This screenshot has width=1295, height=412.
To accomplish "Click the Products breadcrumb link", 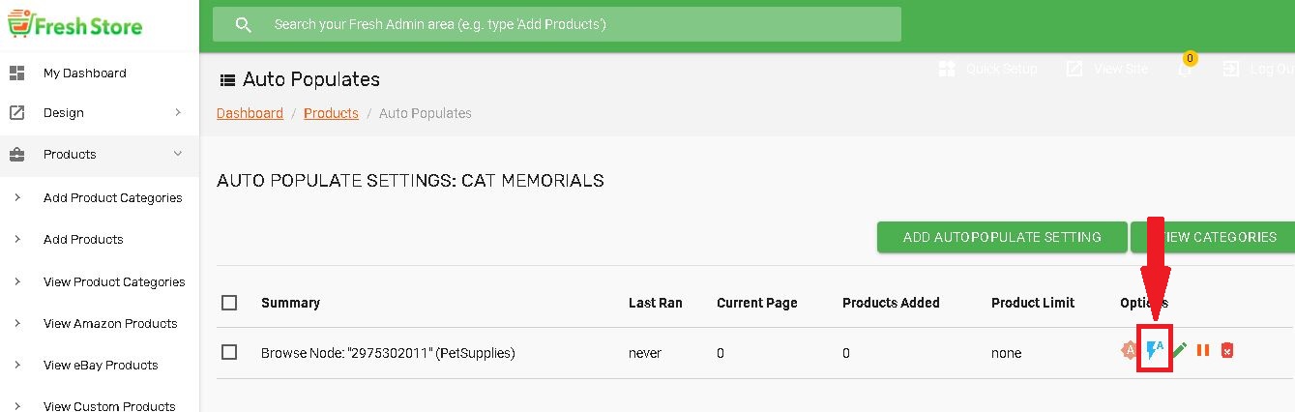I will (331, 113).
